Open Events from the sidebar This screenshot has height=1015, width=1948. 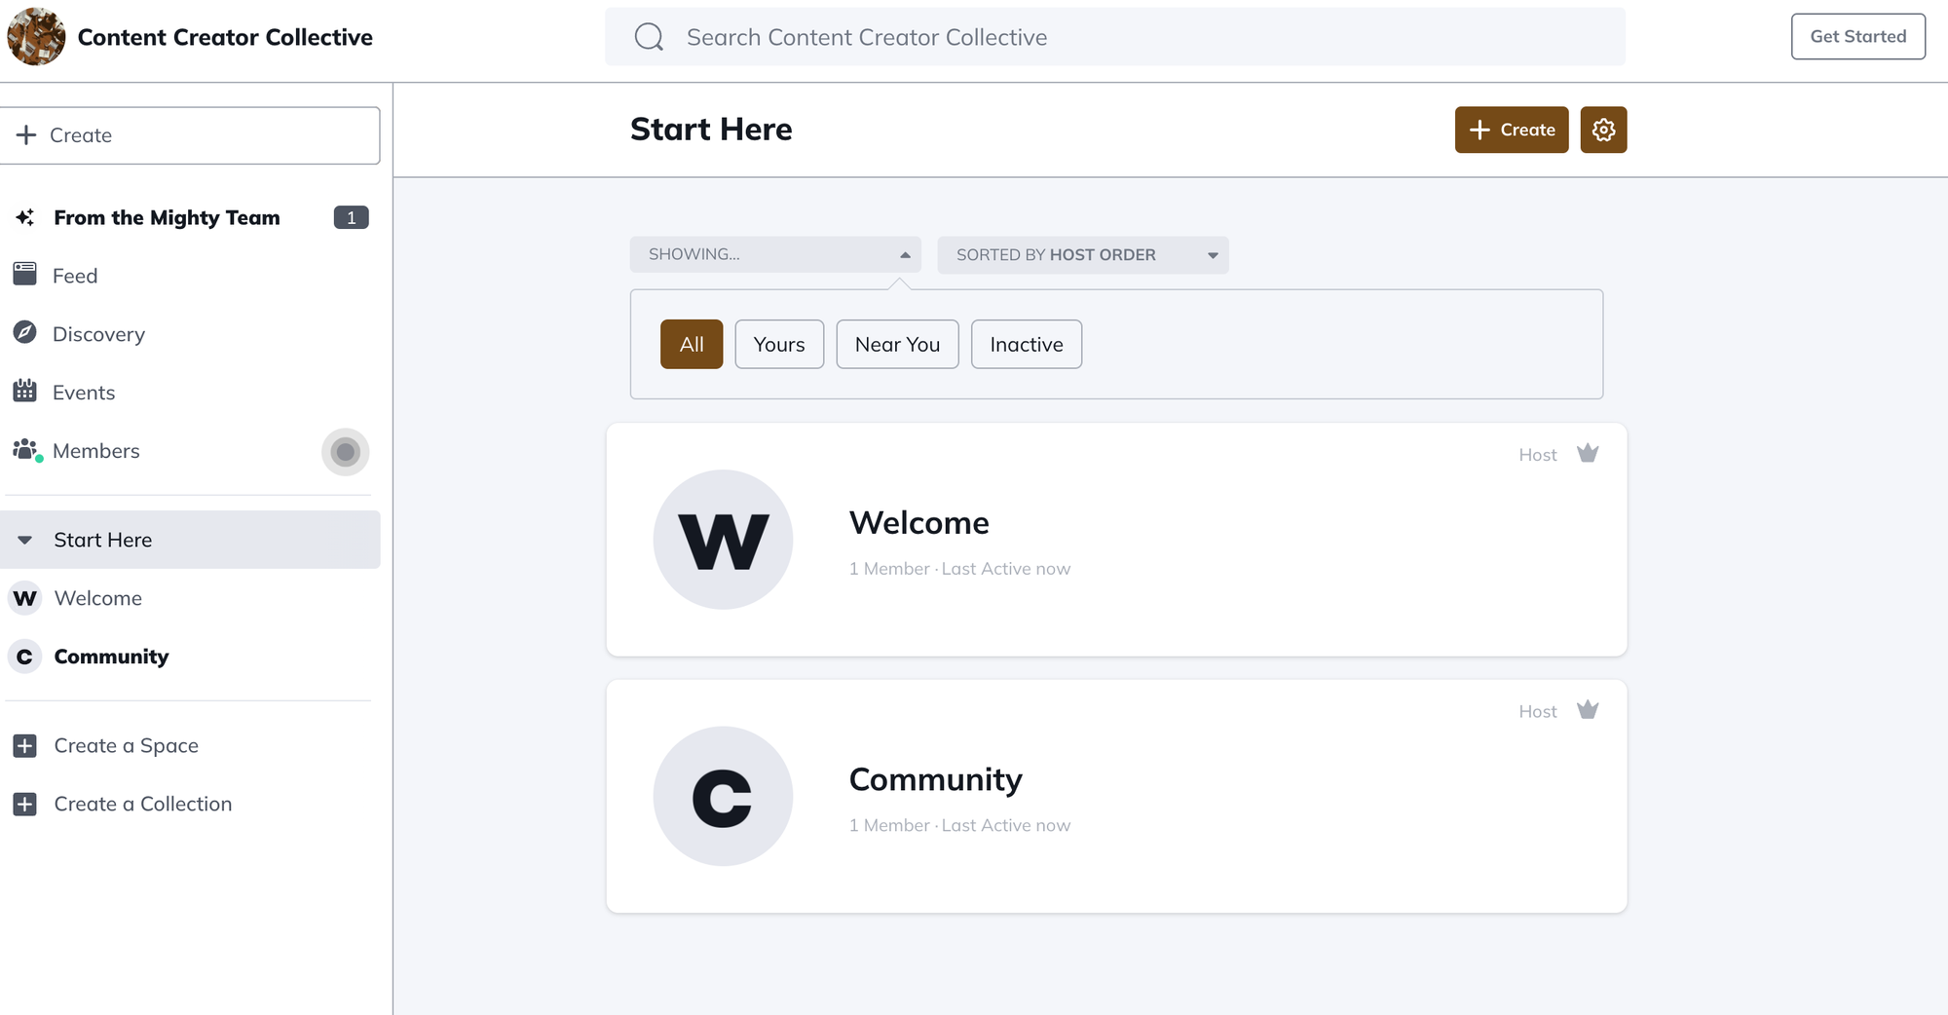pos(83,392)
